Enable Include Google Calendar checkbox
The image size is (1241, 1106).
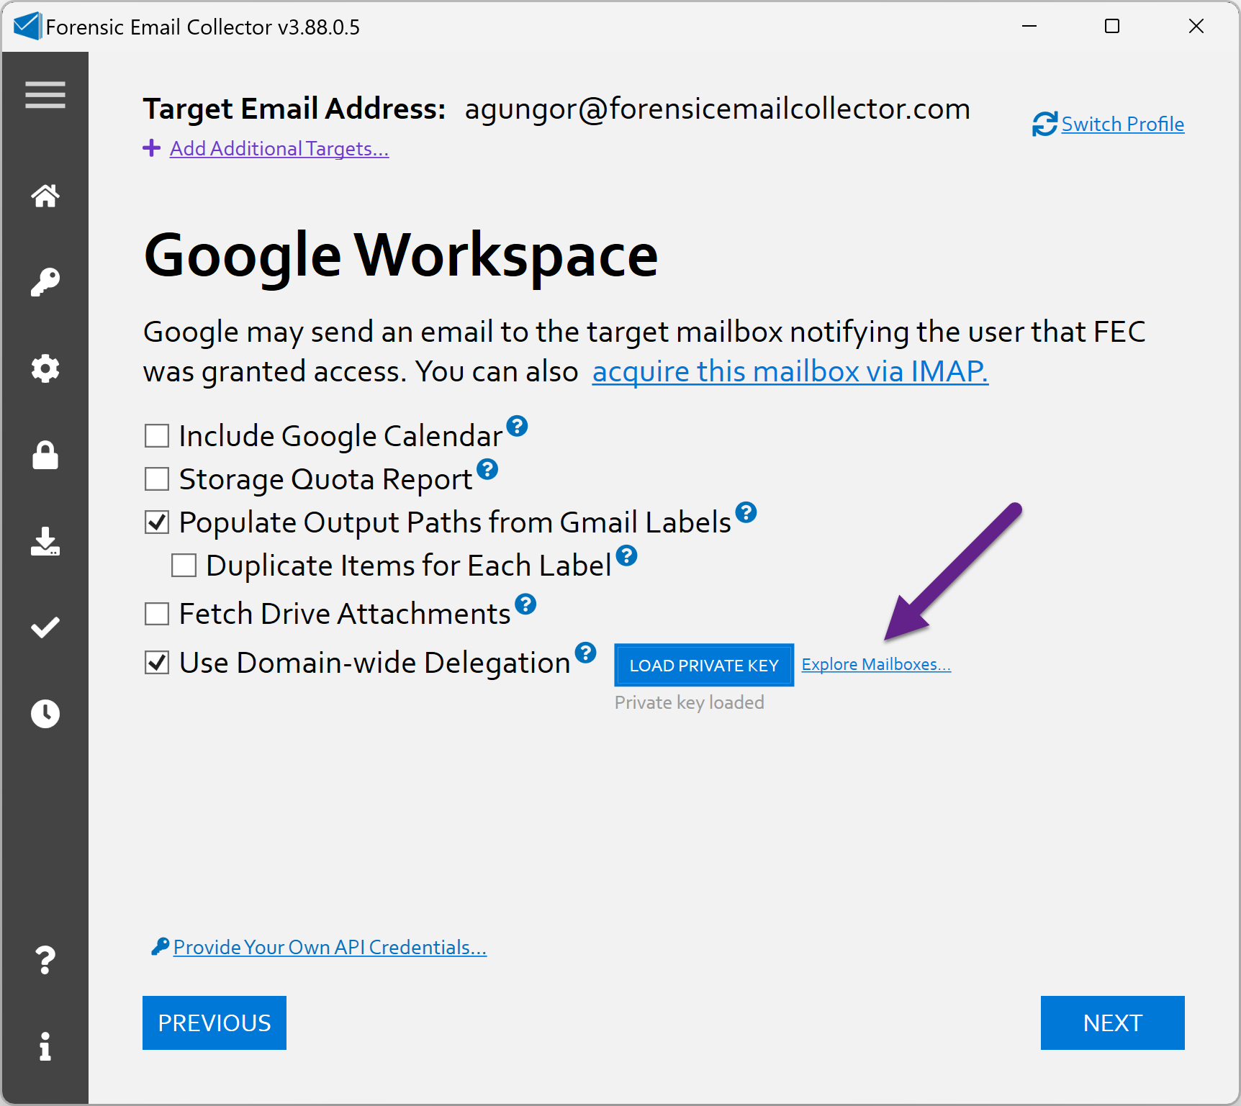click(157, 435)
